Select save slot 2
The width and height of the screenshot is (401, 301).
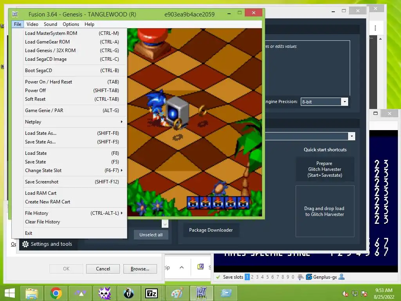point(252,277)
